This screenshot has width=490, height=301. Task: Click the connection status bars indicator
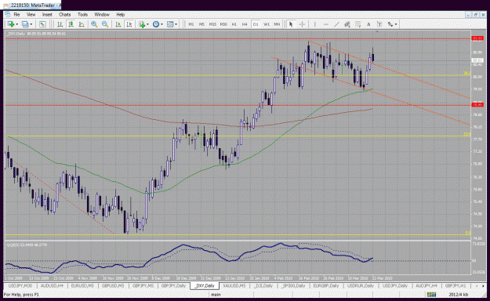(x=431, y=295)
